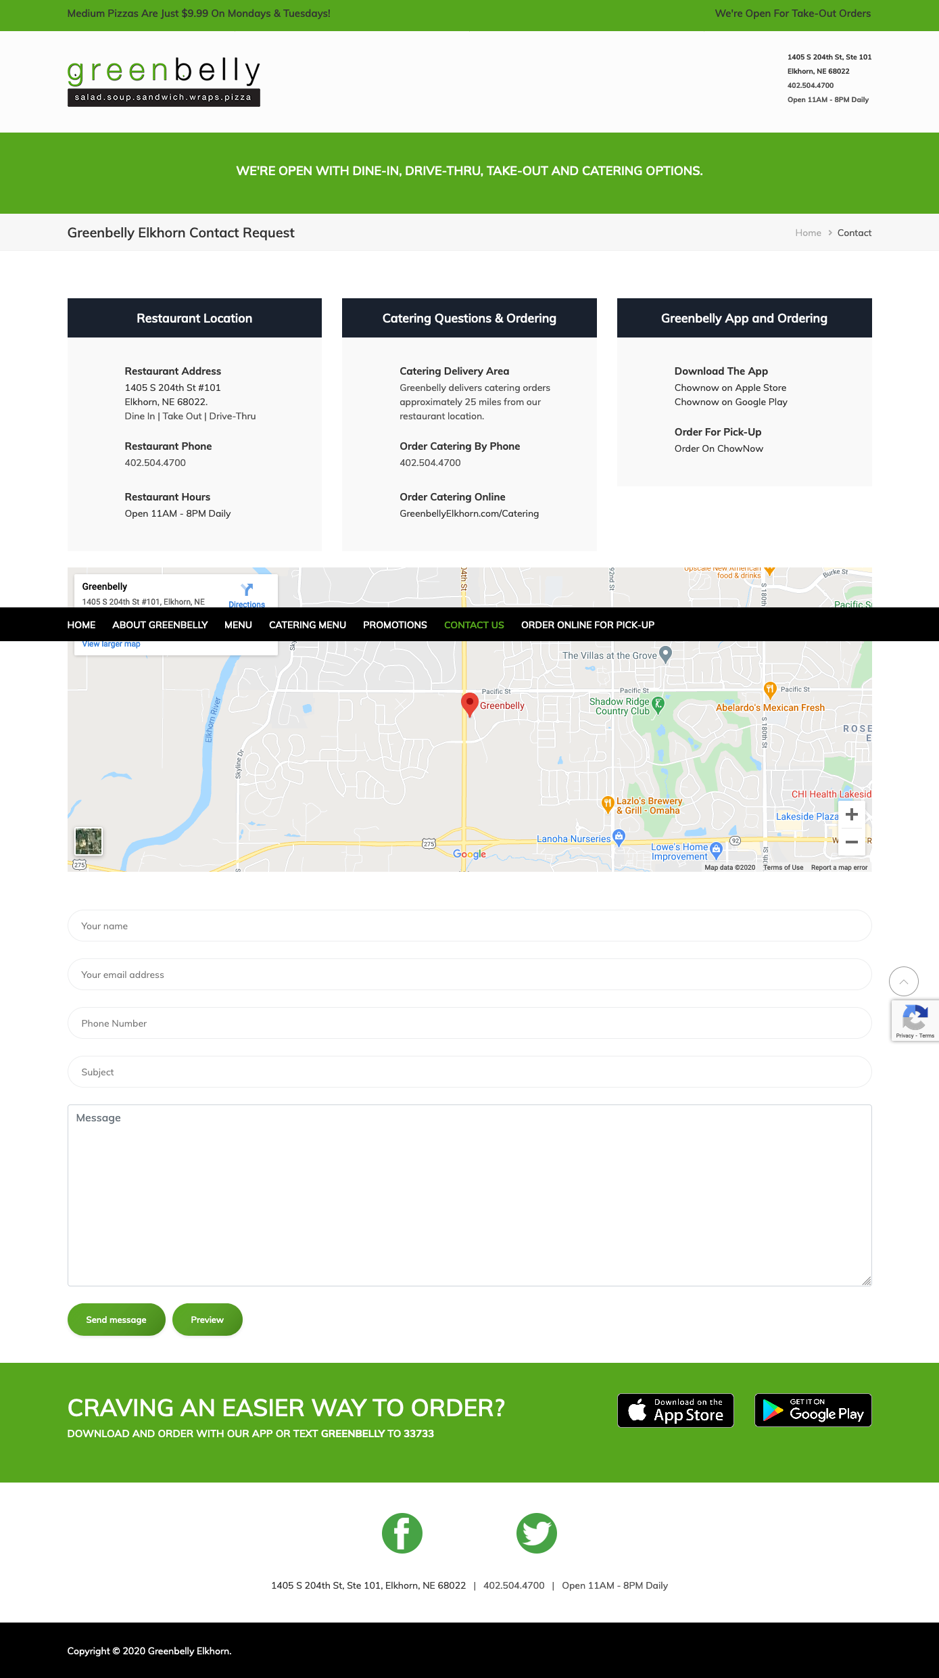Viewport: 939px width, 1678px height.
Task: Click the Get it on Google Play badge
Action: click(x=813, y=1410)
